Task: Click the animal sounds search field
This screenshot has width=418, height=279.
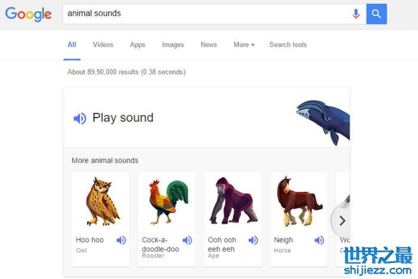Action: 203,14
